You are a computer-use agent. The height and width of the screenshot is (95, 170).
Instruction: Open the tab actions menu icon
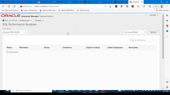point(3,2)
